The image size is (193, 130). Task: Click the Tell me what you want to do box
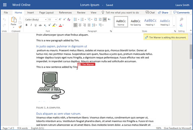point(122,13)
